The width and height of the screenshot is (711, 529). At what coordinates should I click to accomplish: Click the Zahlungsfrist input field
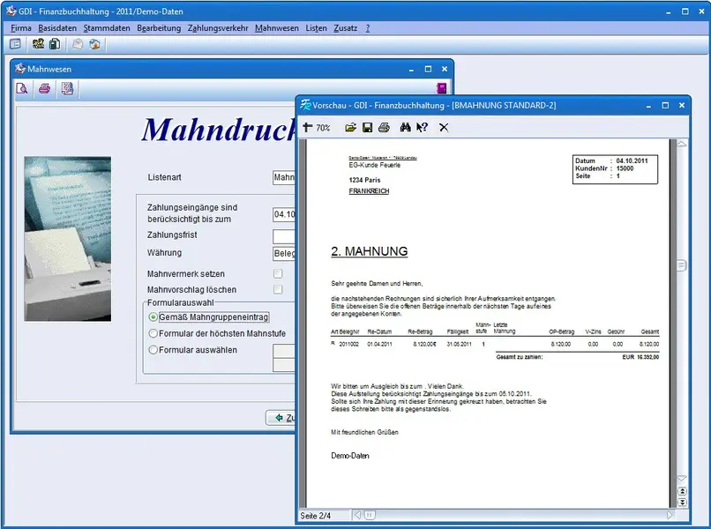click(283, 235)
